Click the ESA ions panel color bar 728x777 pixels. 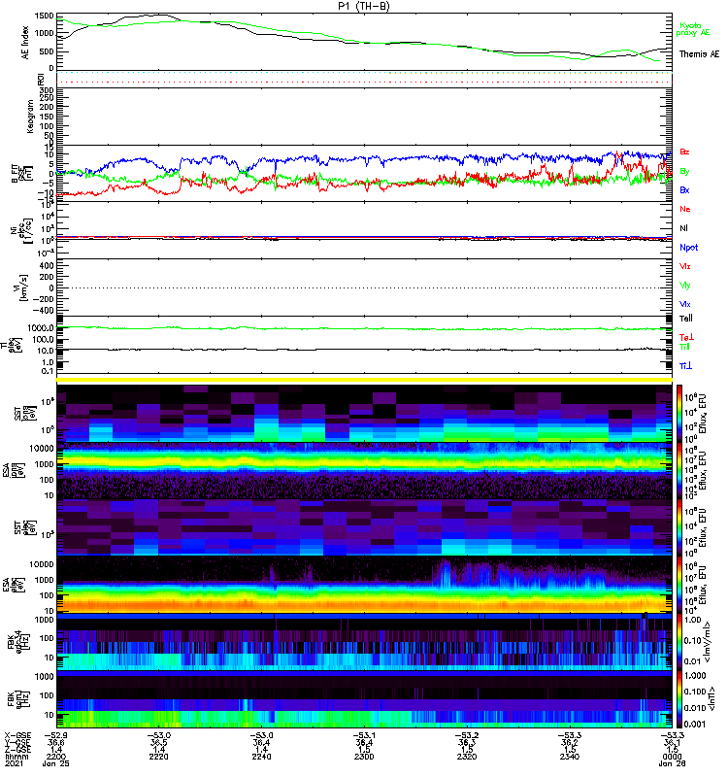click(678, 471)
